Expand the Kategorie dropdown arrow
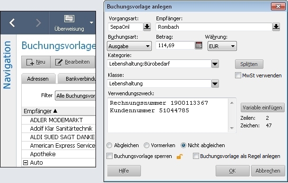288x183 pixels. pos(215,64)
